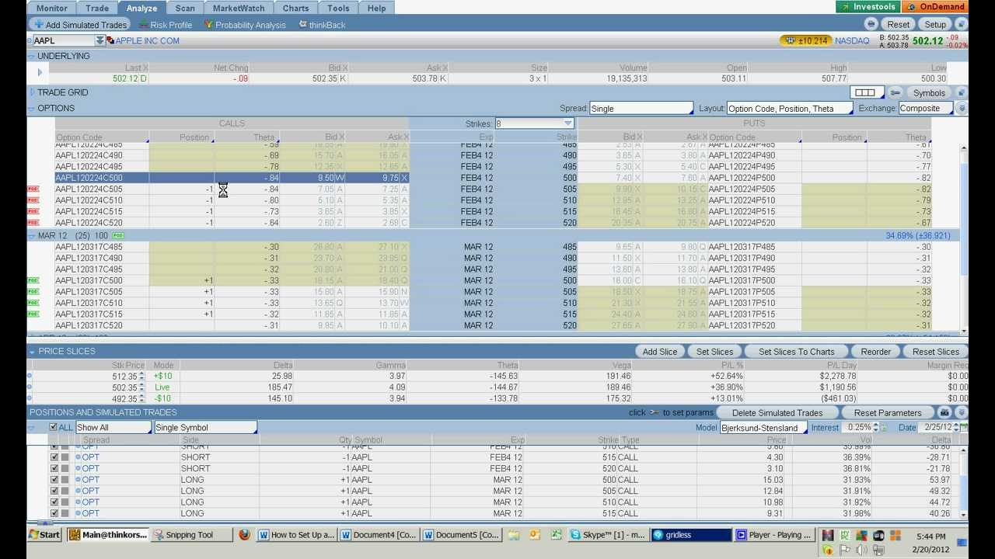Click the detach window icon beside Setup
The height and width of the screenshot is (559, 995).
click(x=961, y=24)
